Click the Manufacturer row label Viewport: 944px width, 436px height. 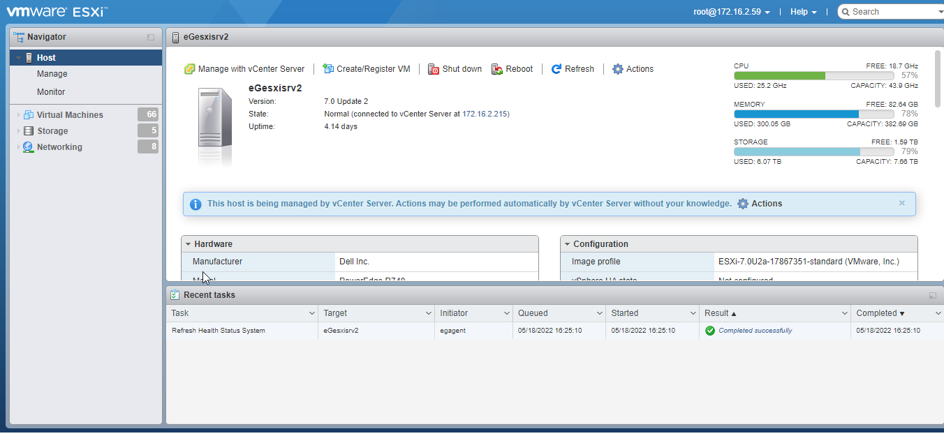pos(217,262)
